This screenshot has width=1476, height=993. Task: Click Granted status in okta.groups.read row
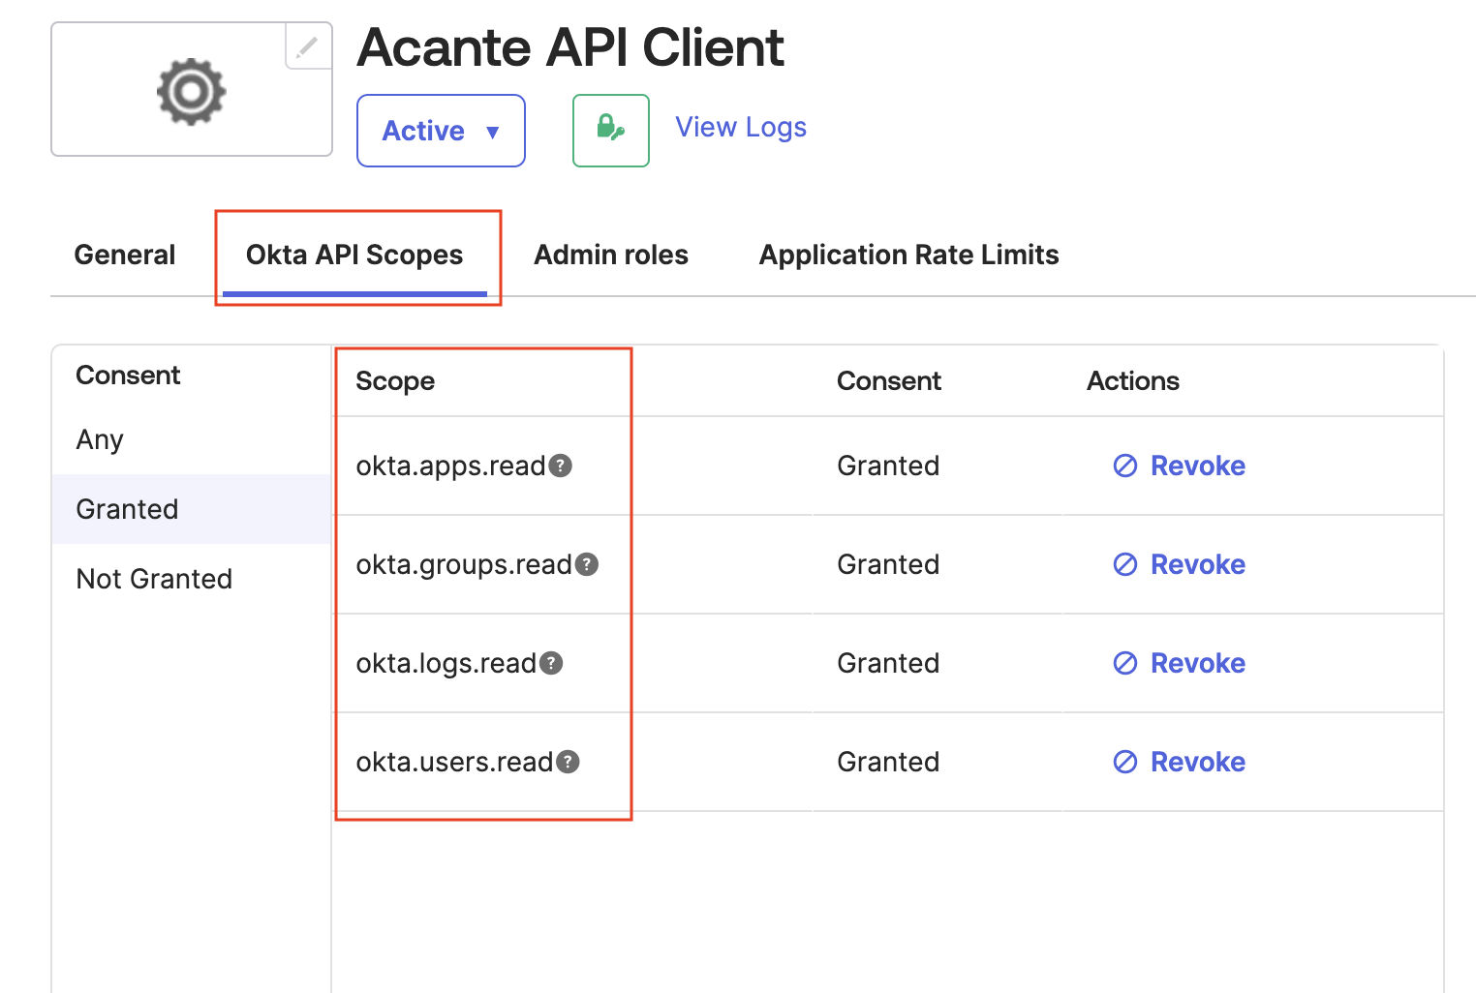click(888, 564)
